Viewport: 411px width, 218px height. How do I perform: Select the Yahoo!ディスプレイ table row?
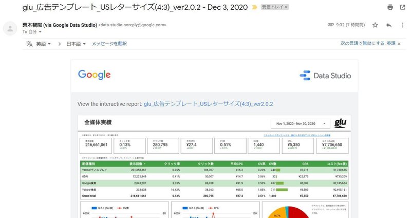(x=214, y=170)
